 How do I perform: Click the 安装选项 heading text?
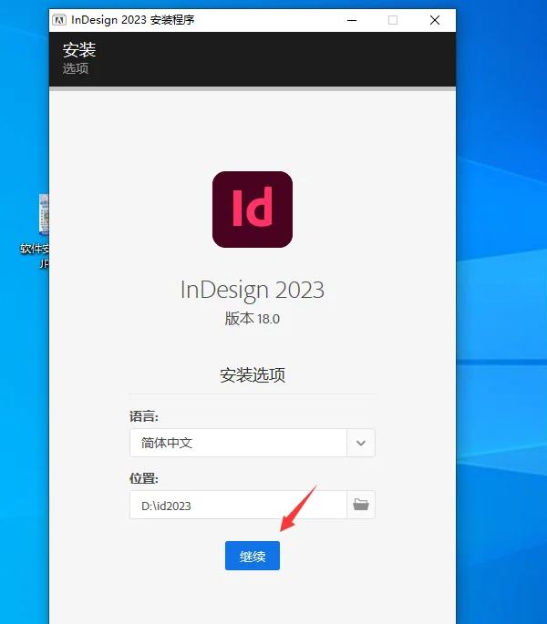[253, 375]
